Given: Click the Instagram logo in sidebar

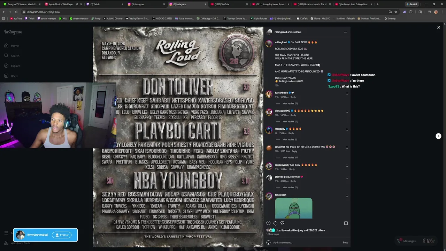Looking at the screenshot, I should click(x=13, y=32).
